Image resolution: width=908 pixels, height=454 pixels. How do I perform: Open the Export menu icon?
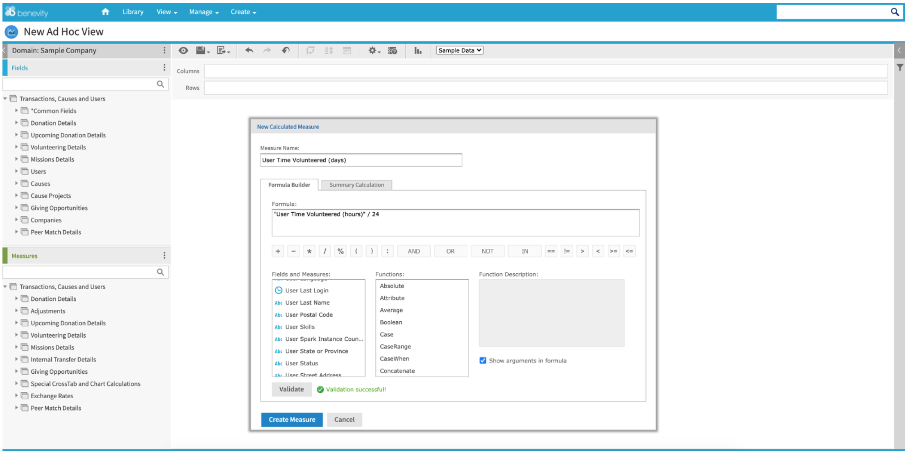(x=223, y=50)
